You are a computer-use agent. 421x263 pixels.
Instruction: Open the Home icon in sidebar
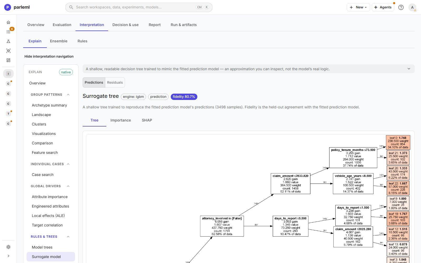point(8,22)
